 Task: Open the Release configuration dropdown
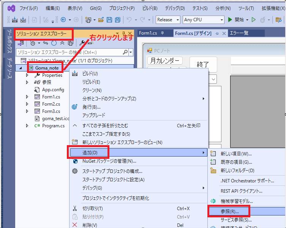[x=169, y=20]
